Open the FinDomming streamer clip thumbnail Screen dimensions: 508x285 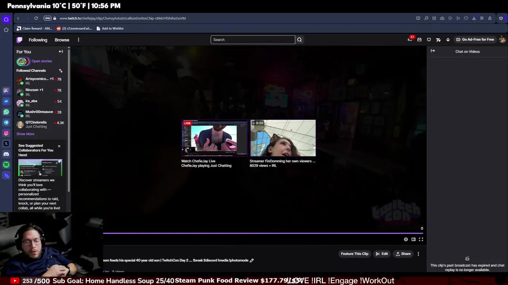pos(283,138)
